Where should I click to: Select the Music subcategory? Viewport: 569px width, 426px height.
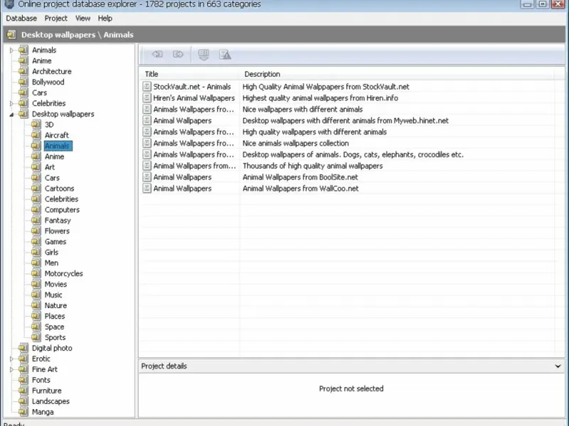tap(53, 295)
